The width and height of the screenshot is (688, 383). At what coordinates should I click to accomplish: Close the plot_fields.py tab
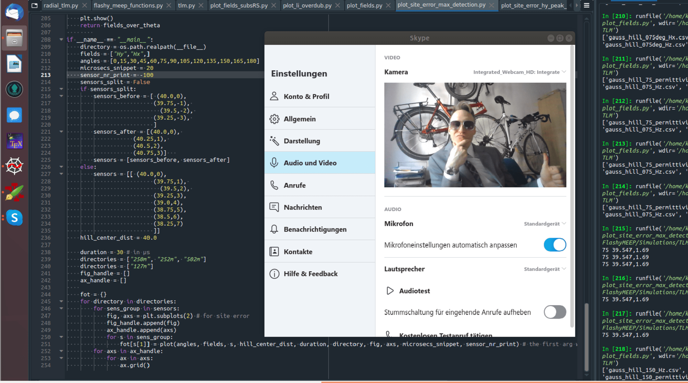coord(388,5)
